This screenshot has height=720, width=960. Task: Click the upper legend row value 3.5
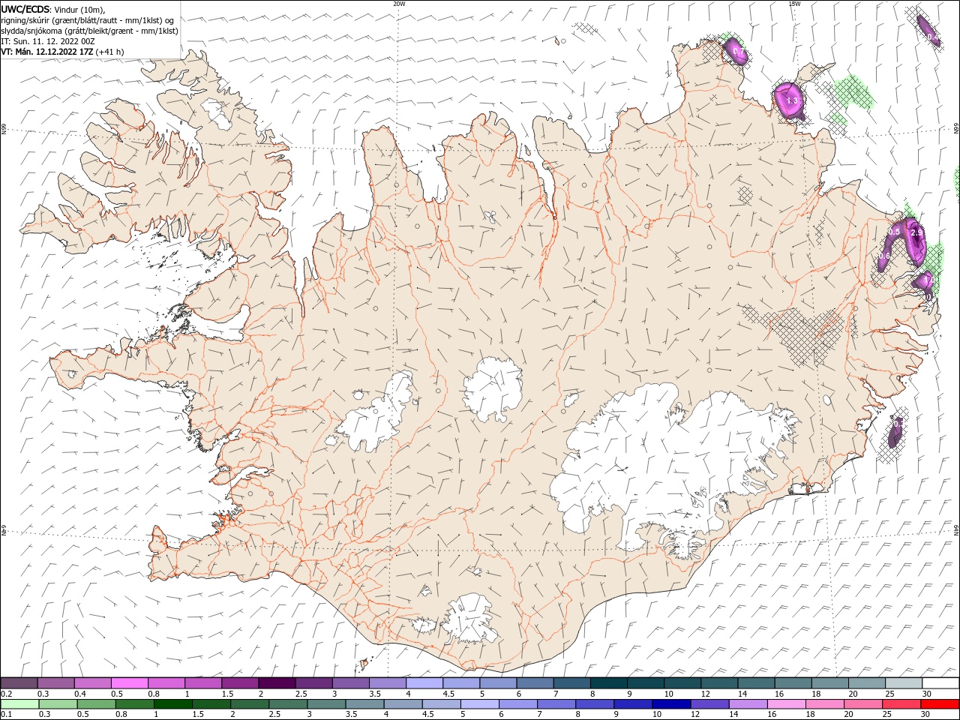(x=374, y=694)
